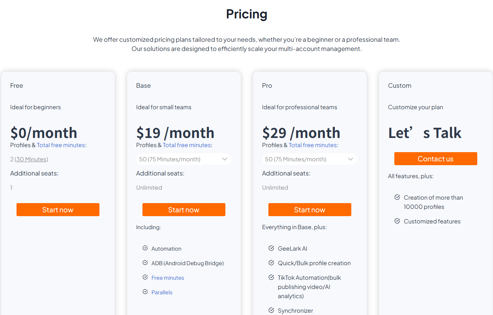Viewport: 493px width, 315px height.
Task: Click the checkmark icon beside Customized features
Action: click(x=397, y=221)
